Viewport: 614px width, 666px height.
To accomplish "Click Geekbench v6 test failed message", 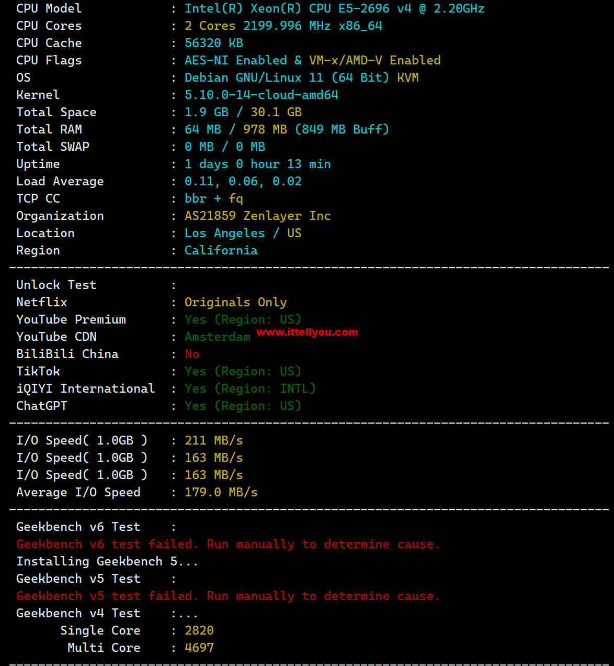I will 228,544.
